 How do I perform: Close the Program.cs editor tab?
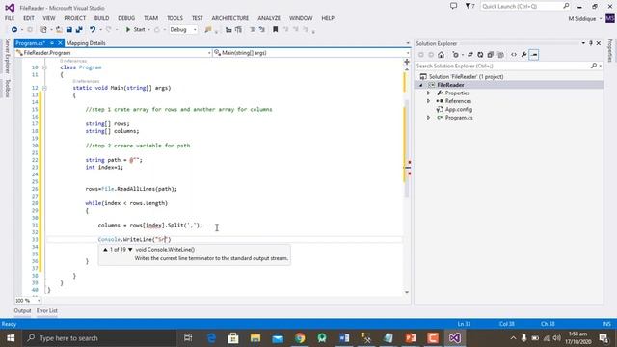click(x=60, y=43)
